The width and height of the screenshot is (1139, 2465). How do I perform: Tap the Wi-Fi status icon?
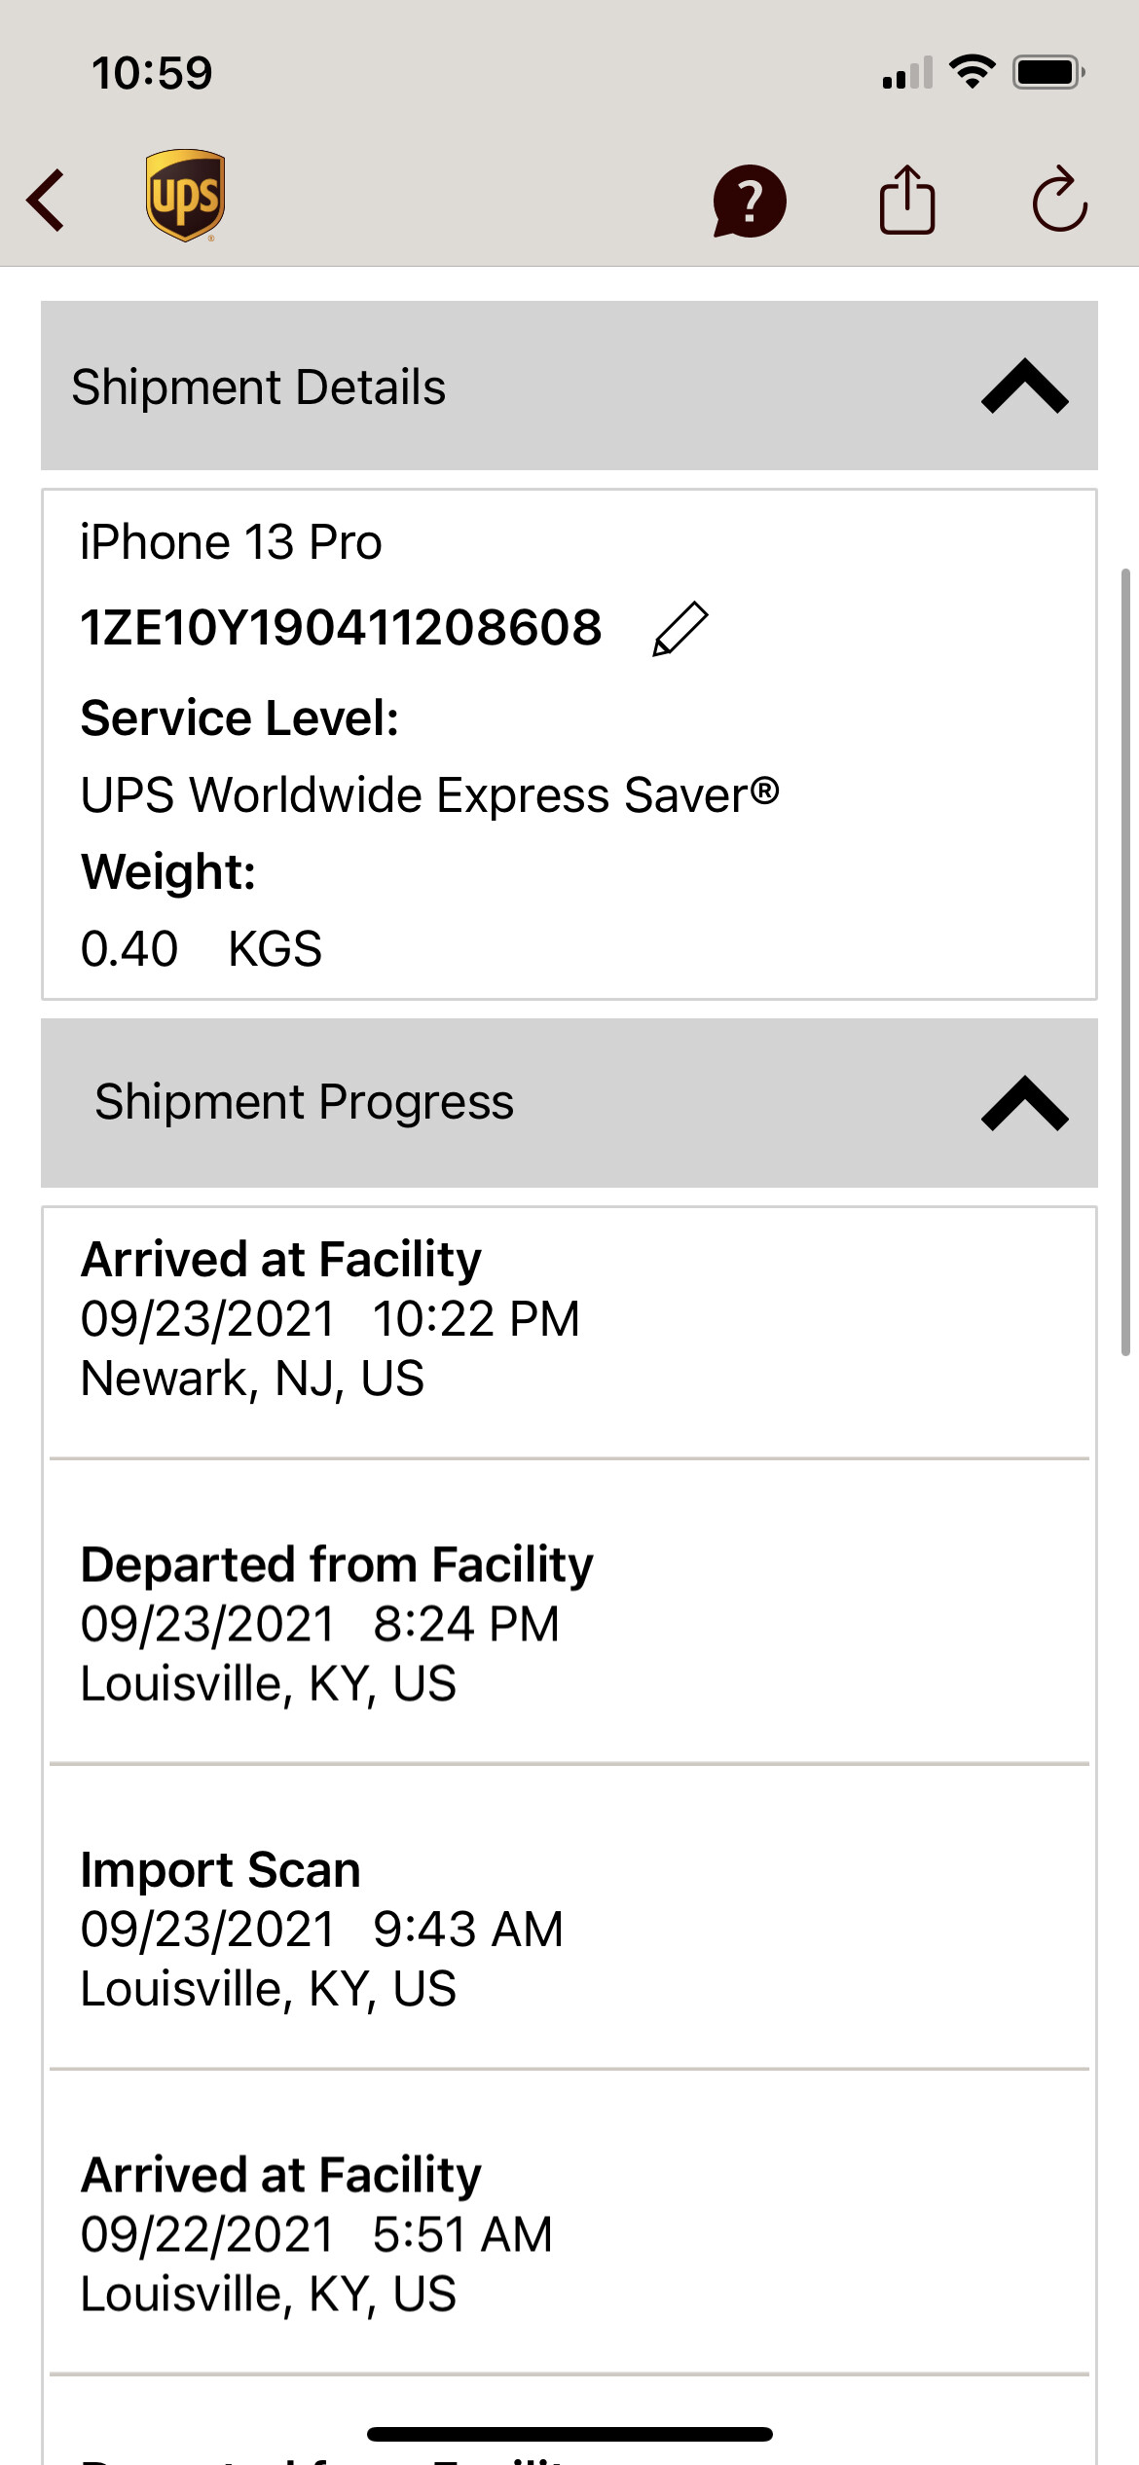(972, 72)
